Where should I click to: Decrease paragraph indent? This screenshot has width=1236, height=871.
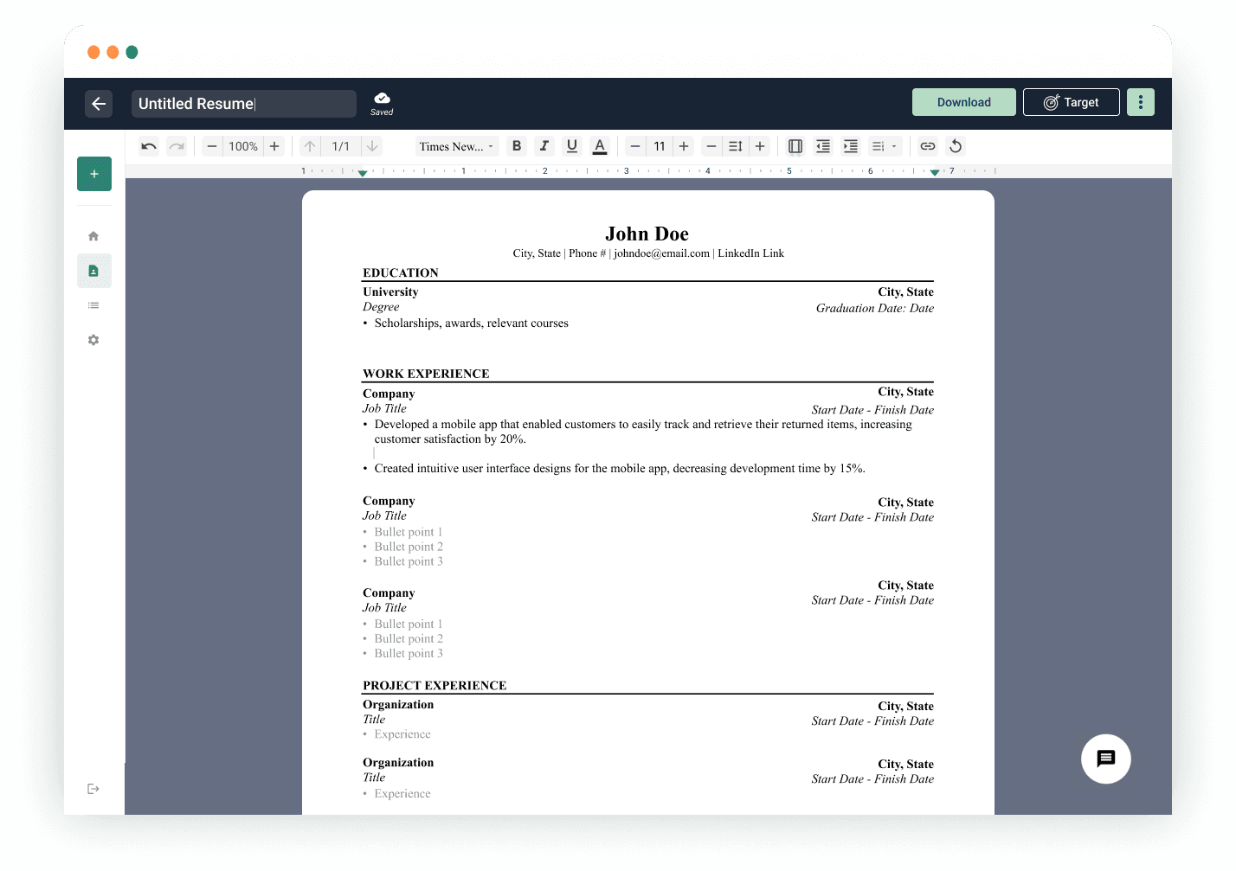(822, 146)
